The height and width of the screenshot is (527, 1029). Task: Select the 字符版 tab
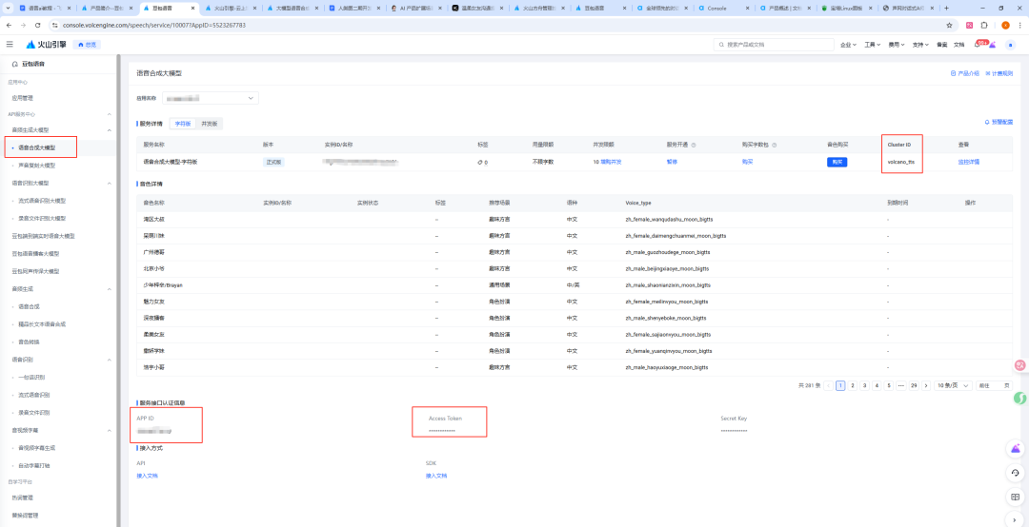point(182,124)
